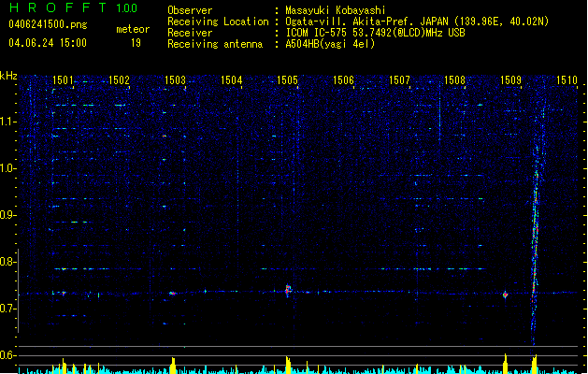Click the yellow power bar under 1505
Image resolution: width=588 pixels, height=374 pixels.
(x=288, y=365)
